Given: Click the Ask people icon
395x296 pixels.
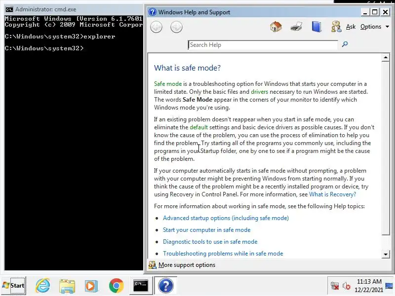Looking at the screenshot, I should [336, 27].
